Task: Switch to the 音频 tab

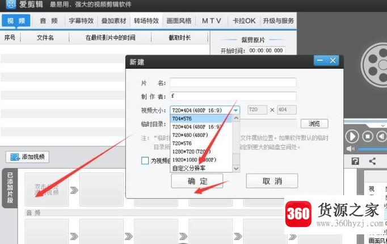Action: (49, 21)
